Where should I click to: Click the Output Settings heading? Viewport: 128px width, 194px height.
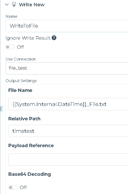click(x=21, y=81)
